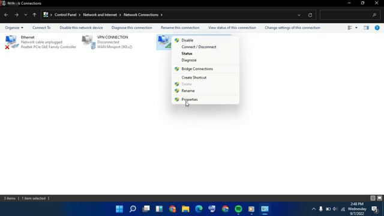Click 'Network cable unplugged' Ethernet status text

(x=41, y=42)
